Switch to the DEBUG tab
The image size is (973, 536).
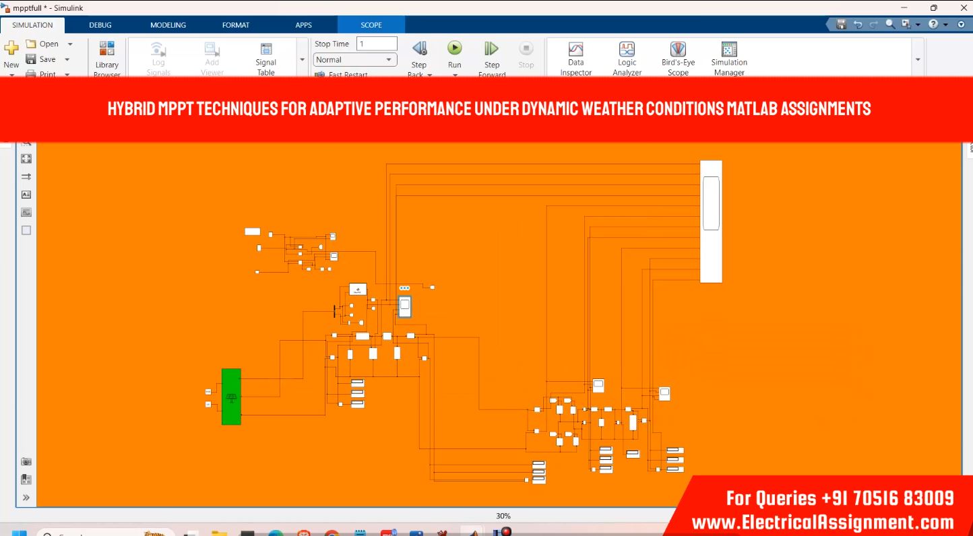click(100, 25)
